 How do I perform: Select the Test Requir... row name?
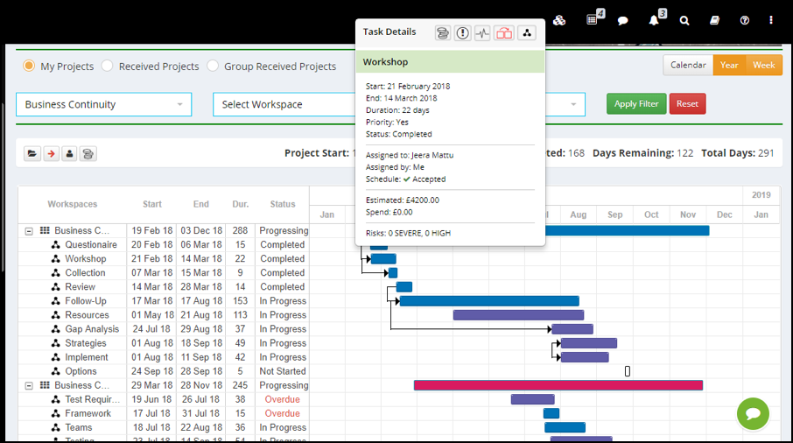[93, 399]
